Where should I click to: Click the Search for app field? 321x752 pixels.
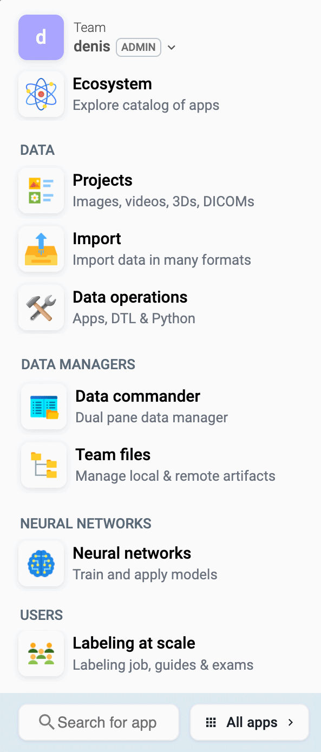pos(99,722)
